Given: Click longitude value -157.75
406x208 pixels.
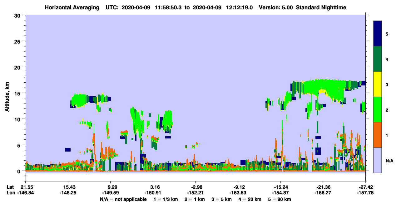Looking at the screenshot, I should point(365,193).
